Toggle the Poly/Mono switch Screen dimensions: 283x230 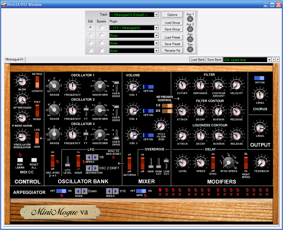tap(37, 110)
